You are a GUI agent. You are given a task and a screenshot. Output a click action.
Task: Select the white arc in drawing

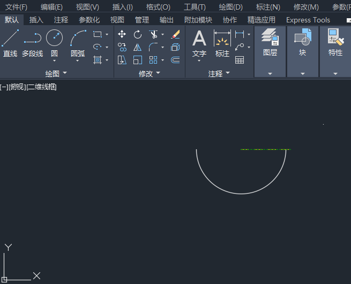(241, 194)
